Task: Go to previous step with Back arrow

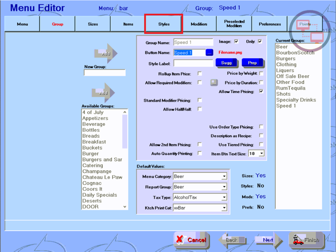Action: (232, 240)
